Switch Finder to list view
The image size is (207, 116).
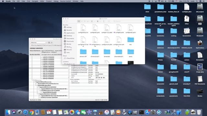[x=82, y=21]
